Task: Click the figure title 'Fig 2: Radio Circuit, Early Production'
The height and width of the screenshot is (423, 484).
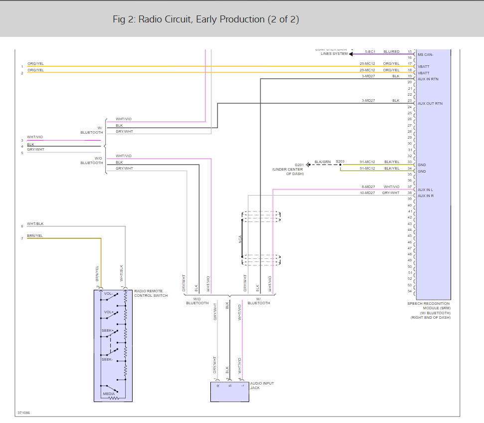Action: [x=206, y=19]
